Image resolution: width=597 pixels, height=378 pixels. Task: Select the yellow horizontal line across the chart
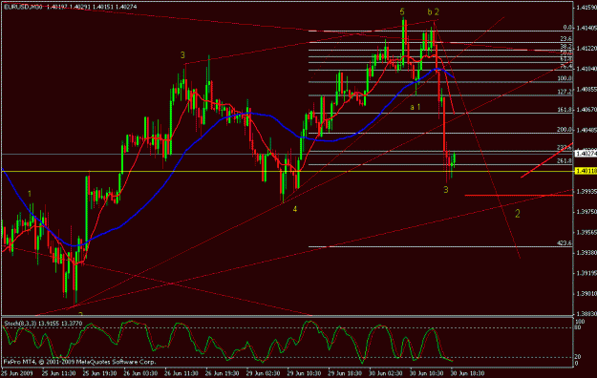point(288,171)
